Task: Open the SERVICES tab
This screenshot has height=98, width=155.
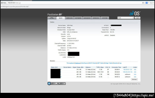Action: 96,18
